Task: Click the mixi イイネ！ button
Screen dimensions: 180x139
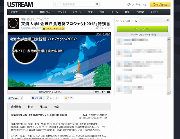Action: coord(69,98)
